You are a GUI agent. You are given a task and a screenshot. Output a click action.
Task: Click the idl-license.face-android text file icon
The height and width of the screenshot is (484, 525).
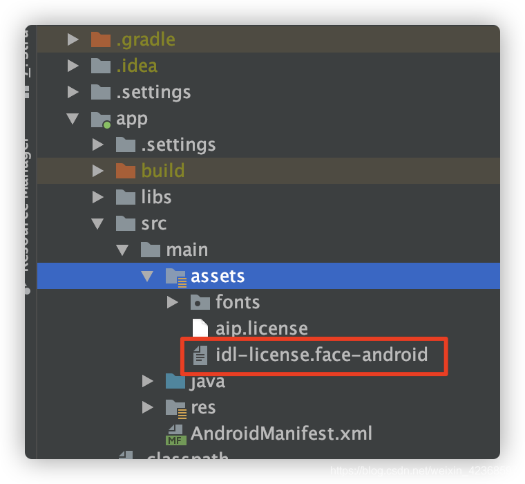(200, 355)
